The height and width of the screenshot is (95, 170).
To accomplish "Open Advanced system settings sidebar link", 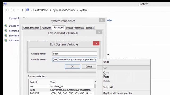I will coord(14,41).
